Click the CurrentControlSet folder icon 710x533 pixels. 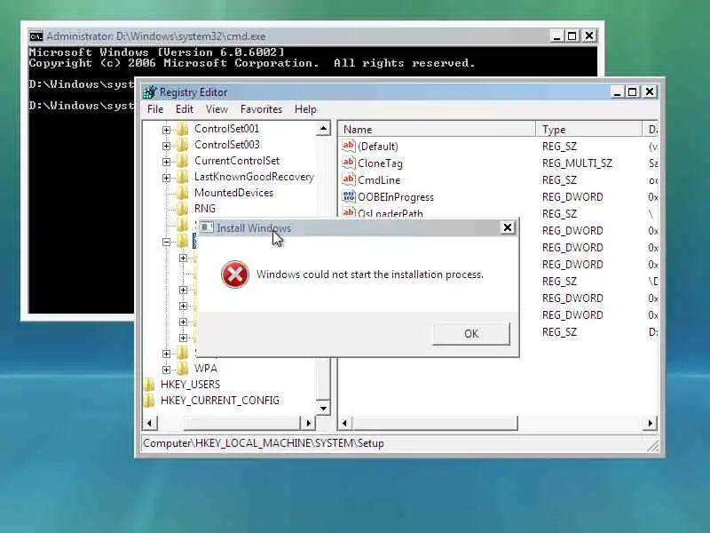coord(182,161)
